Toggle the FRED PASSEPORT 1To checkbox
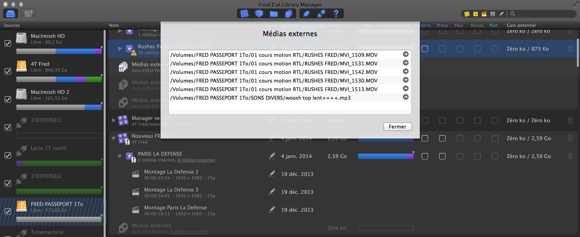Image resolution: width=580 pixels, height=237 pixels. pyautogui.click(x=7, y=211)
